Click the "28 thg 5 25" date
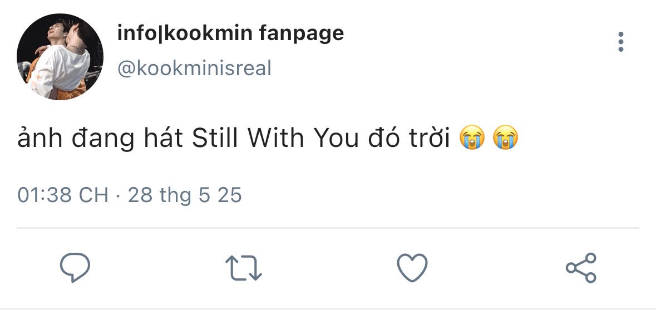The image size is (656, 319). 185,195
